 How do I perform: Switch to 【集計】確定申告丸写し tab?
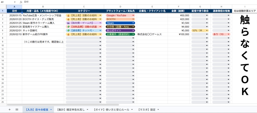click(x=71, y=109)
